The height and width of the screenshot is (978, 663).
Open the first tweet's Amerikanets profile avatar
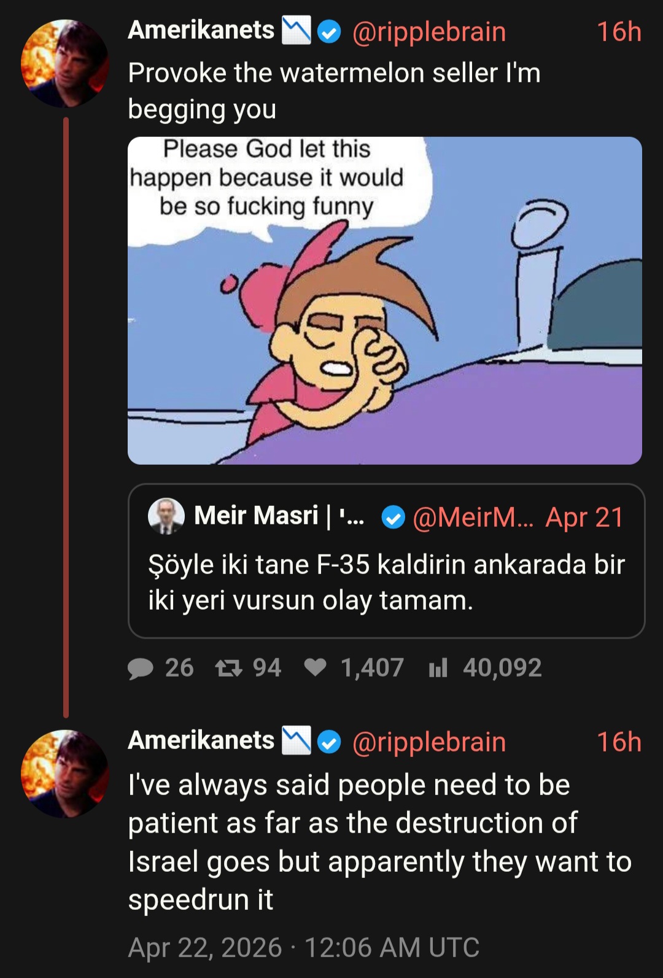64,63
